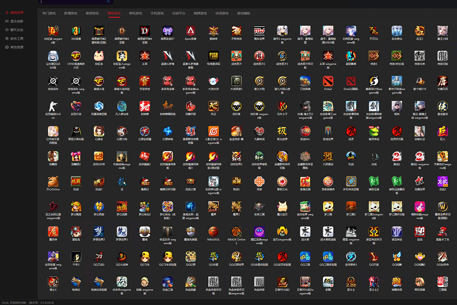
Task: Launch the 骑士3 game icon
Action: coord(53,282)
